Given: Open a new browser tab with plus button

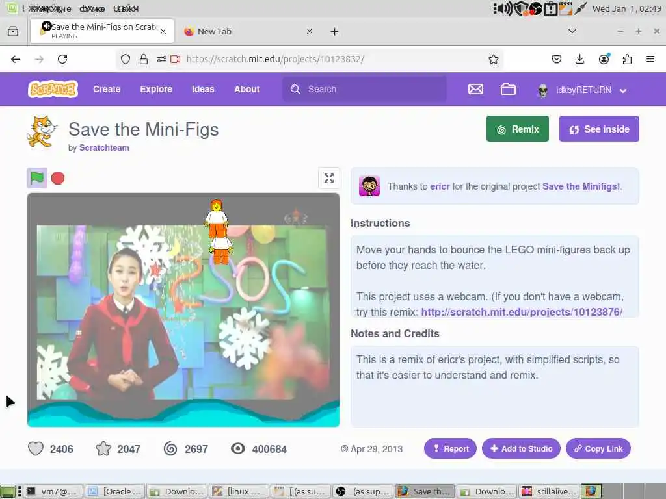Looking at the screenshot, I should pos(335,31).
